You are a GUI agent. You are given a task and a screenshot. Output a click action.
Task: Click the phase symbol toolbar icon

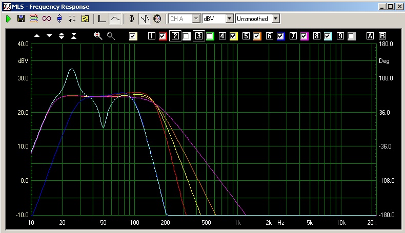(132, 18)
